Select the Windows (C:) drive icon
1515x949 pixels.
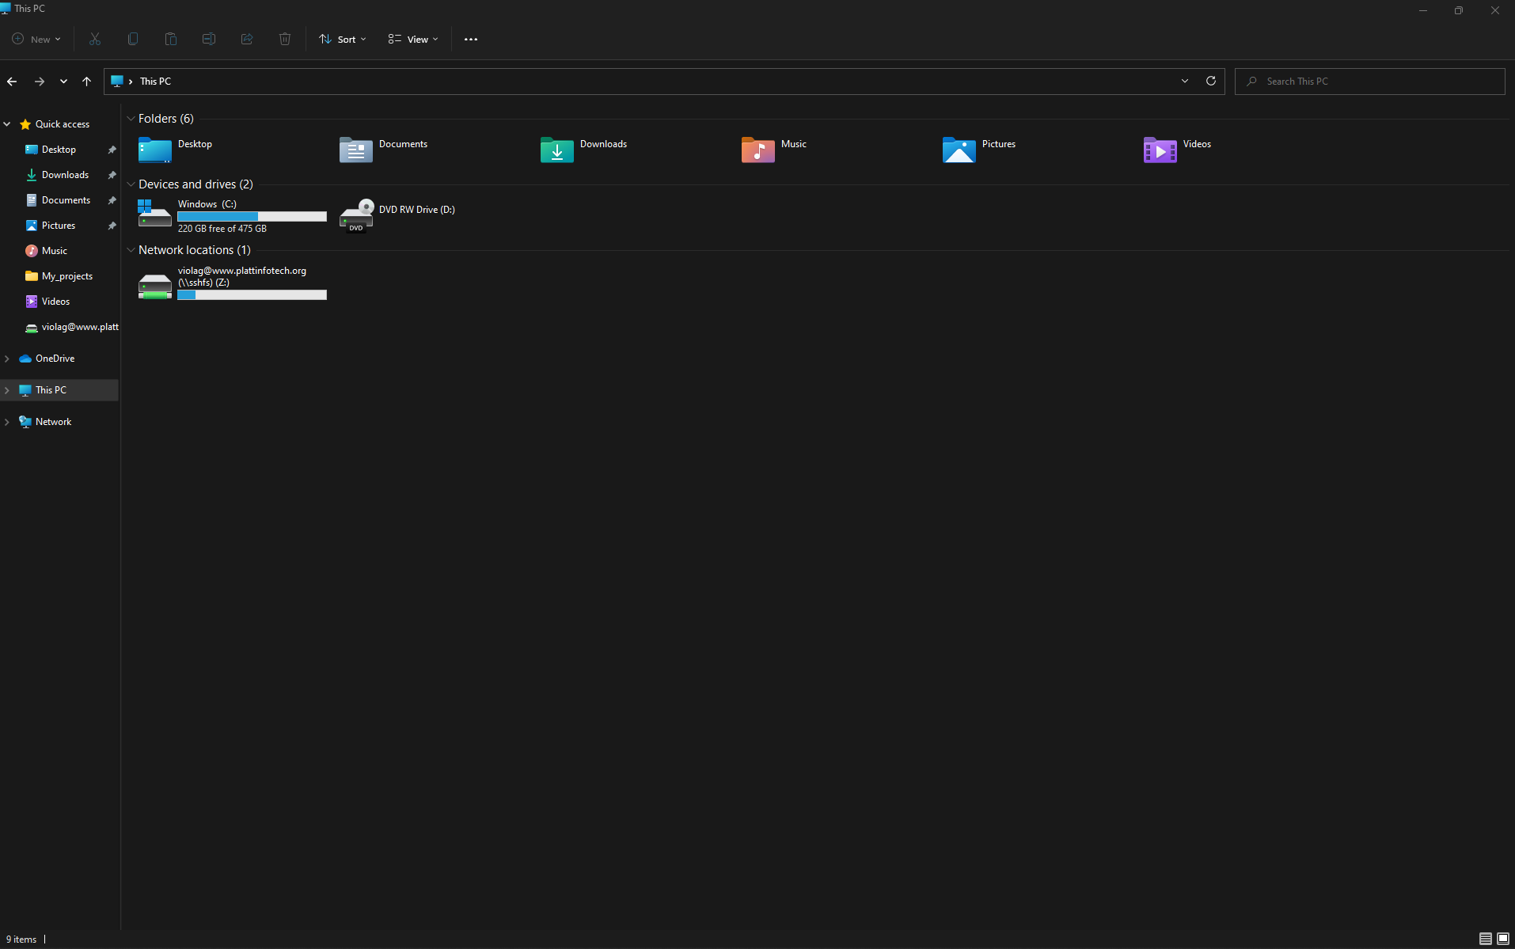point(154,214)
